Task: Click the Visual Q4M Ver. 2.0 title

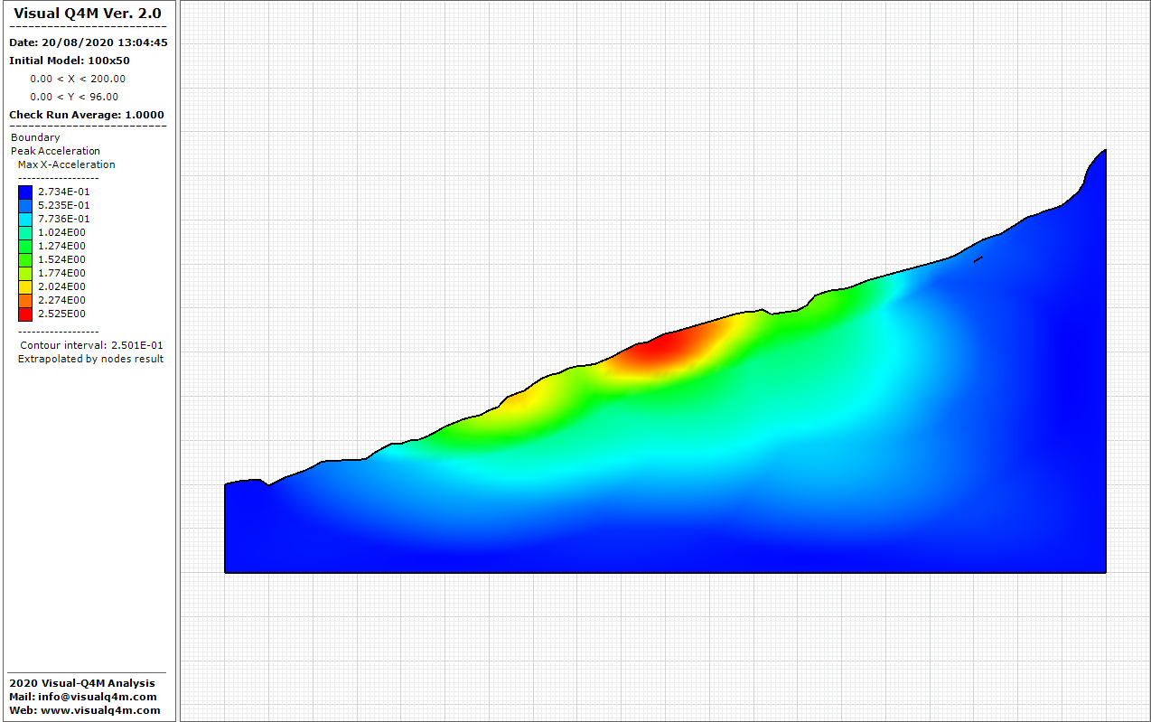Action: click(x=88, y=14)
